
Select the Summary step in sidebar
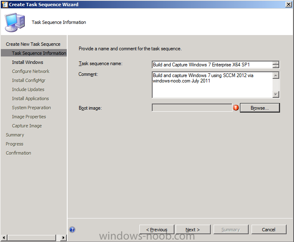pos(15,135)
